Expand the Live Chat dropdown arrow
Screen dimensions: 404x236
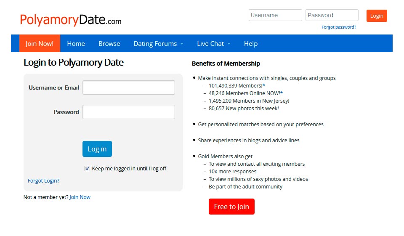tap(229, 44)
